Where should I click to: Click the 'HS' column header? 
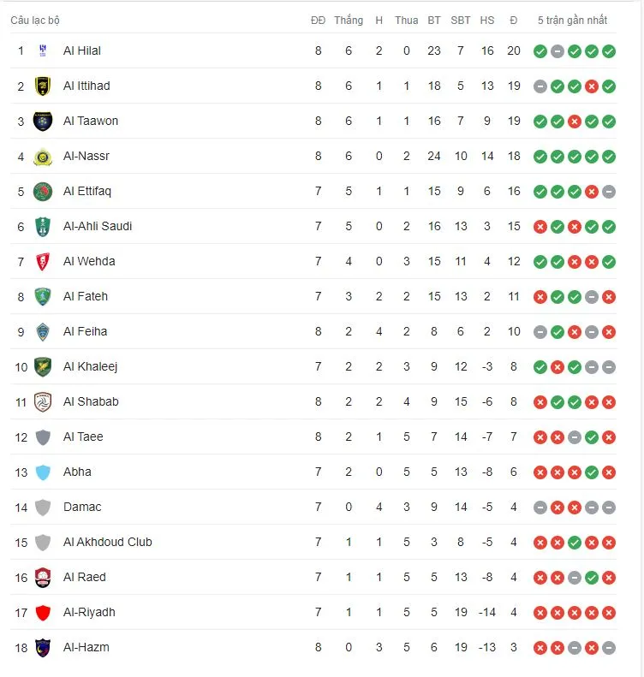point(487,21)
